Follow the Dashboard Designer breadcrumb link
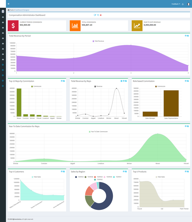 [22, 10]
